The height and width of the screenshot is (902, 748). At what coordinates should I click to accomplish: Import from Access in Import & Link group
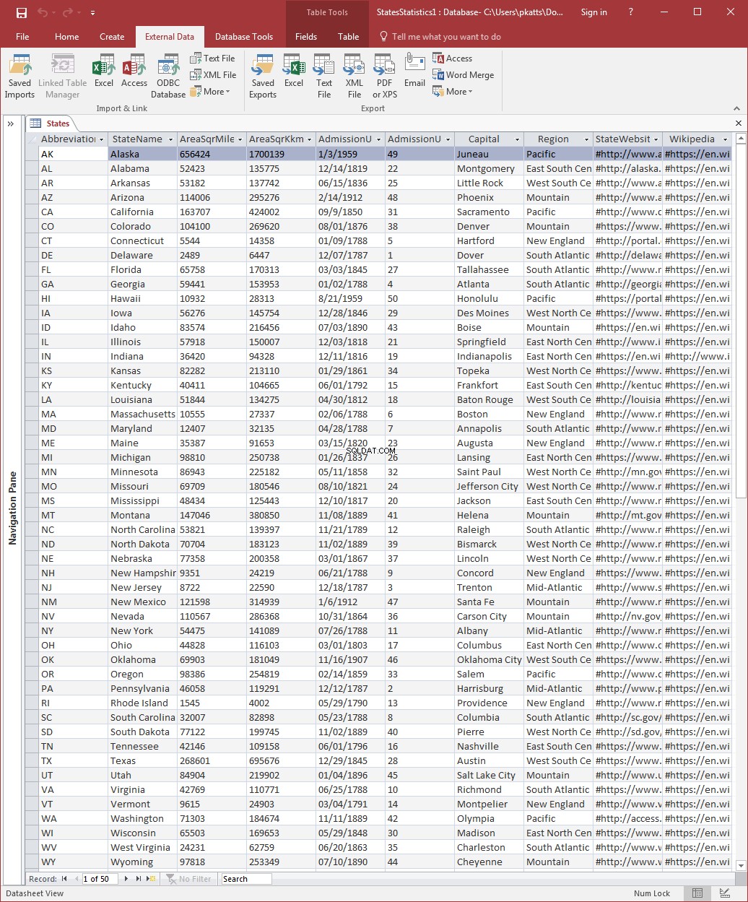[134, 71]
